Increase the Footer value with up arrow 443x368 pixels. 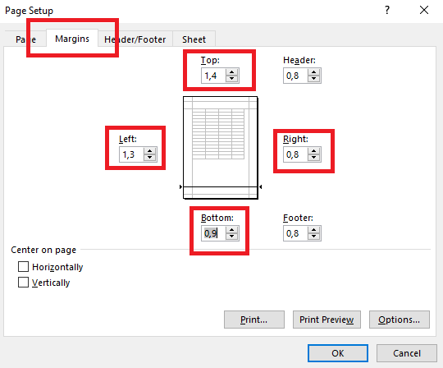(314, 230)
